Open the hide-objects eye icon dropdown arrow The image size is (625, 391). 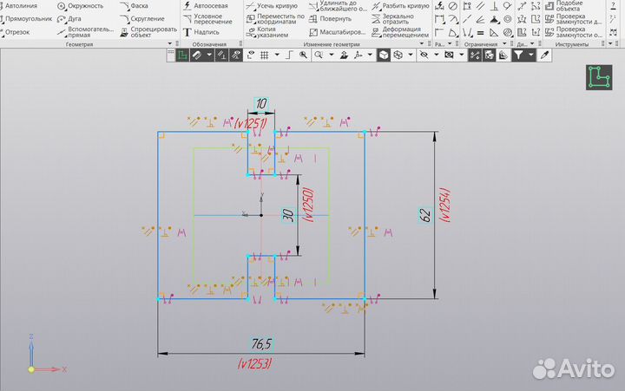[434, 55]
